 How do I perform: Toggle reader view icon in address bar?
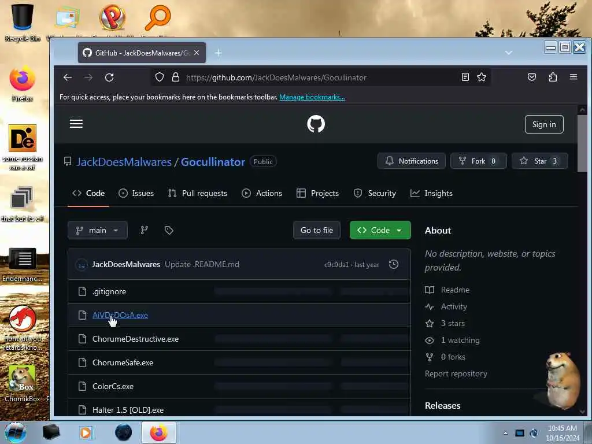(465, 77)
